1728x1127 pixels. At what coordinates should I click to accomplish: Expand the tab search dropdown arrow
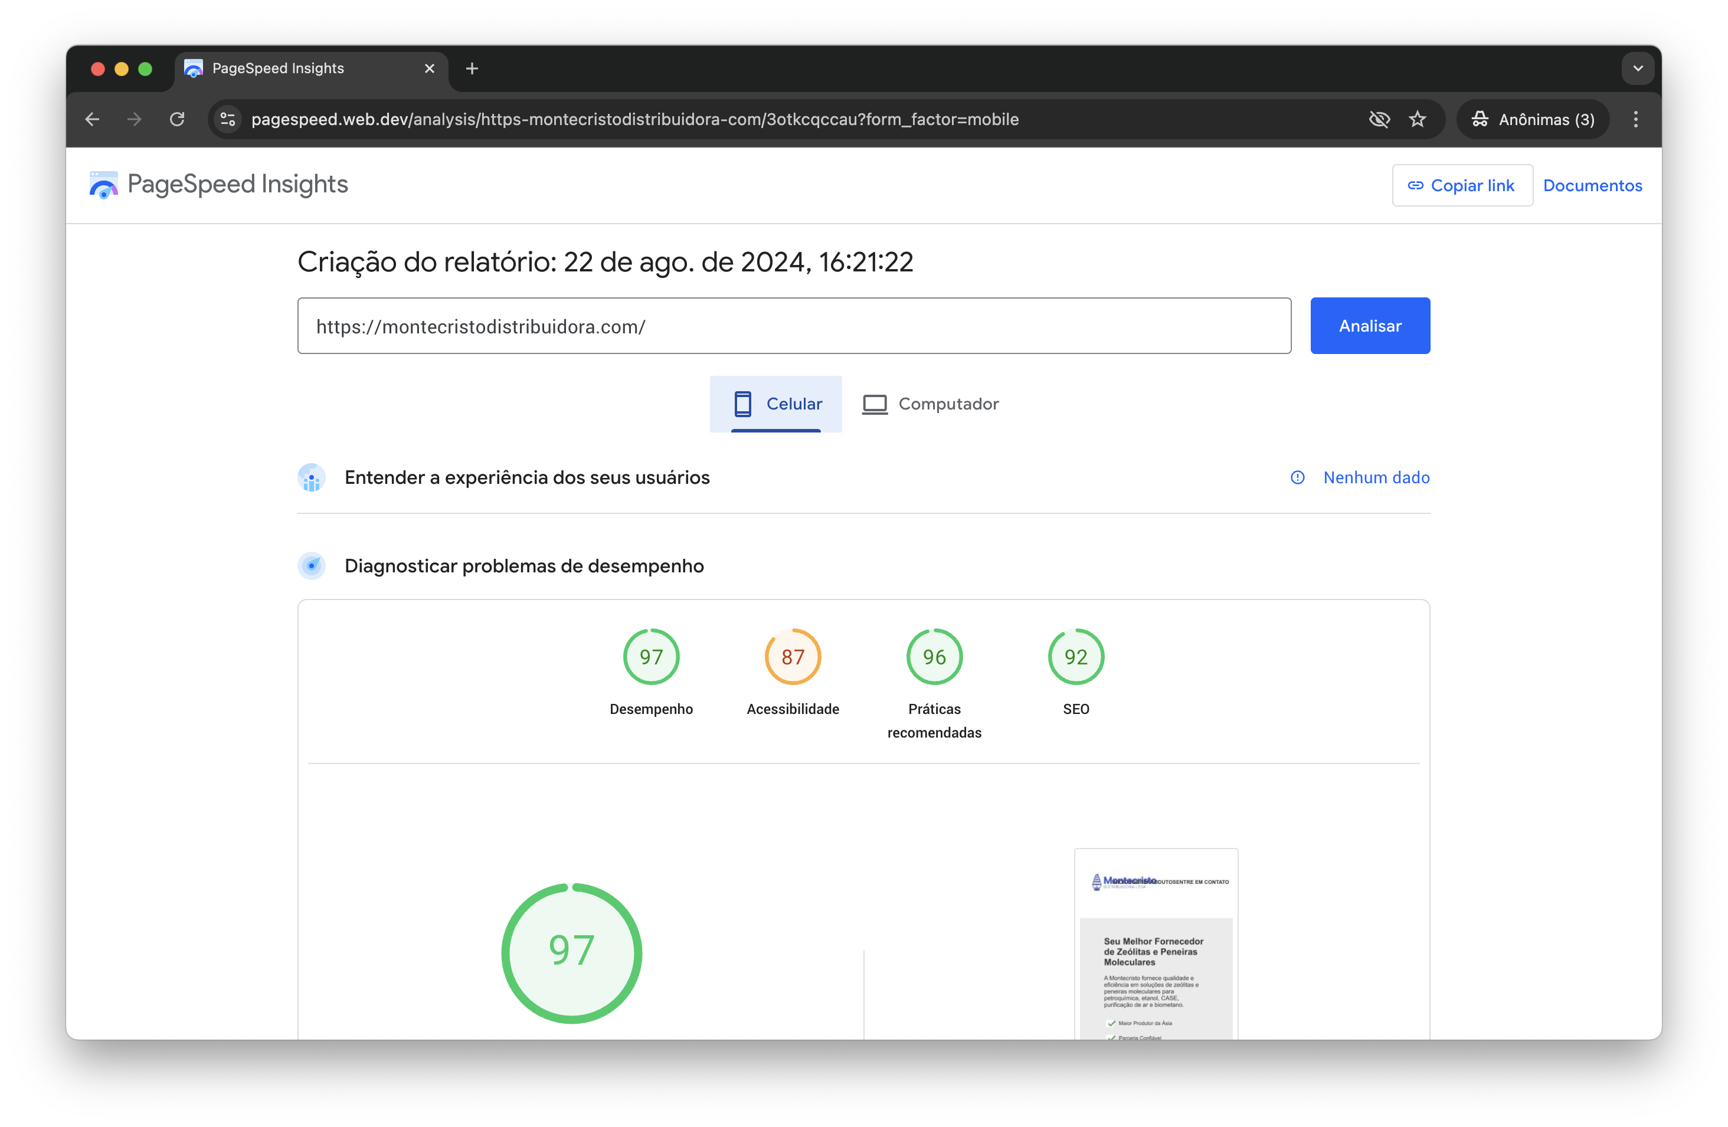(1637, 68)
